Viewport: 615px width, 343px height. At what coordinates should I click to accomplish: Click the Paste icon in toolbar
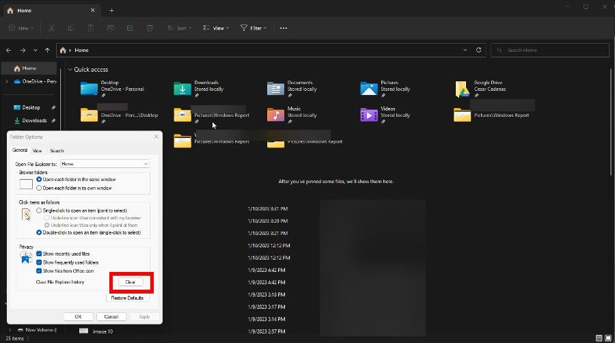click(x=91, y=28)
